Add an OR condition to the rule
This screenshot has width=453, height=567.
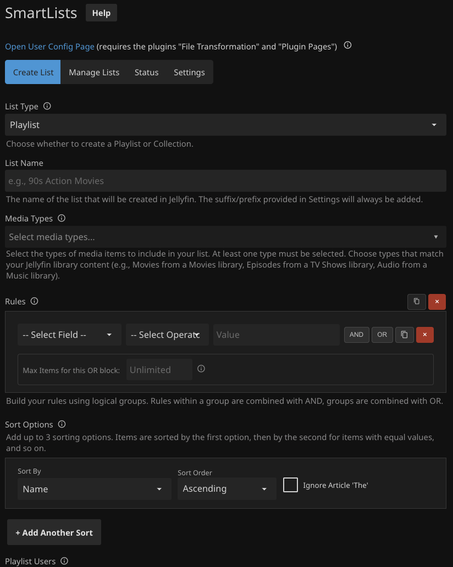click(x=382, y=335)
